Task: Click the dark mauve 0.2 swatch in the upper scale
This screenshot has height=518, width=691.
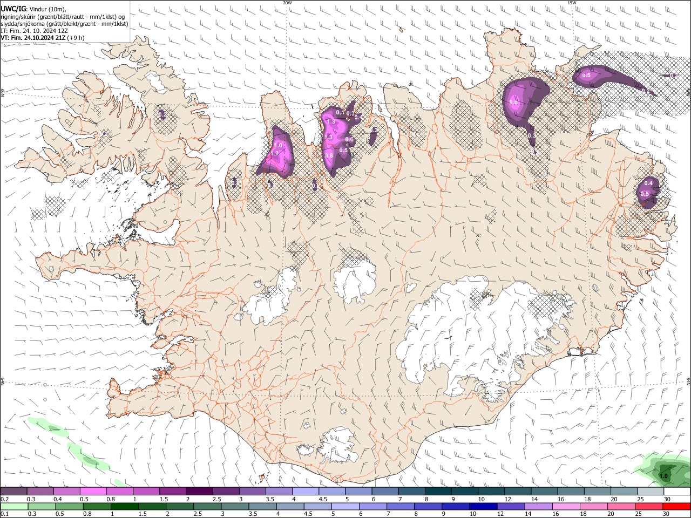Action: tap(13, 491)
